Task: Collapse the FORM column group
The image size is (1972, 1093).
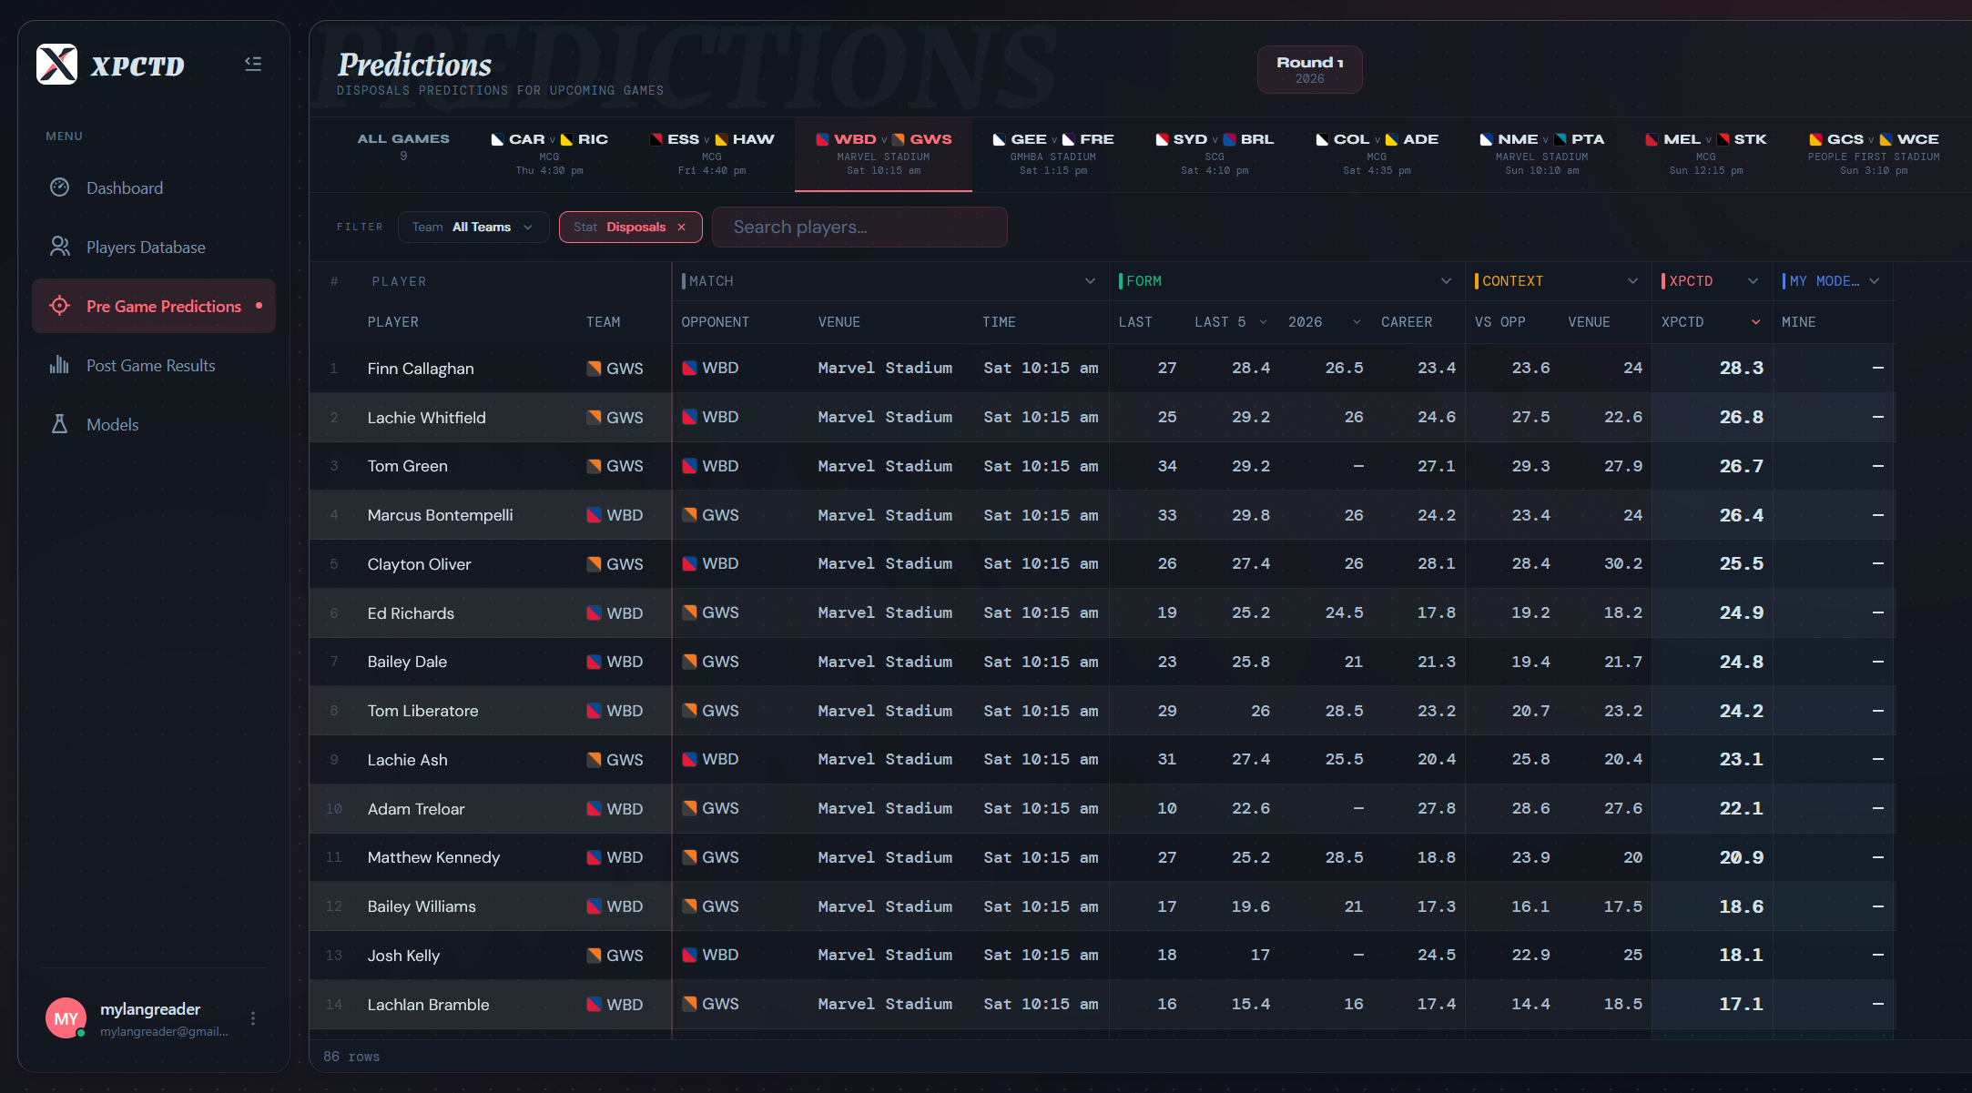Action: click(x=1446, y=281)
